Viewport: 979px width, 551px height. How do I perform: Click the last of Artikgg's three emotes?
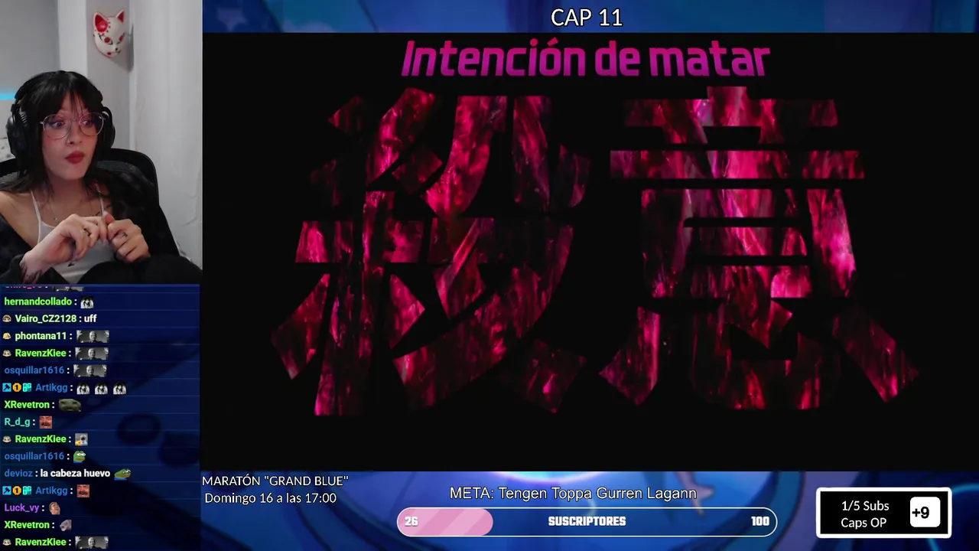pos(119,389)
